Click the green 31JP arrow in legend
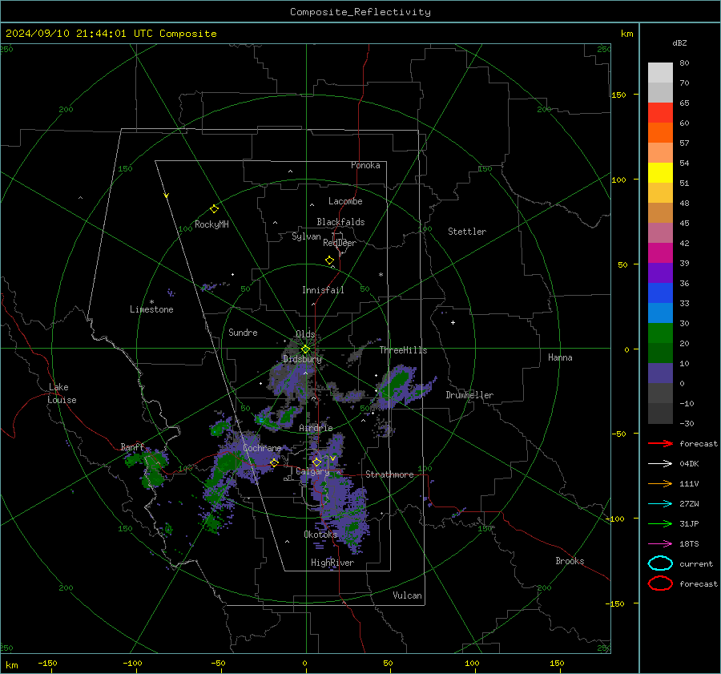 tap(660, 523)
